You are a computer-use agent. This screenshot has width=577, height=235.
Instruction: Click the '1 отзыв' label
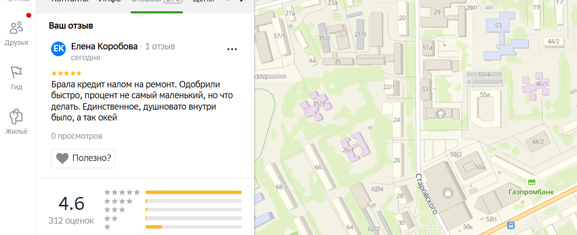160,46
